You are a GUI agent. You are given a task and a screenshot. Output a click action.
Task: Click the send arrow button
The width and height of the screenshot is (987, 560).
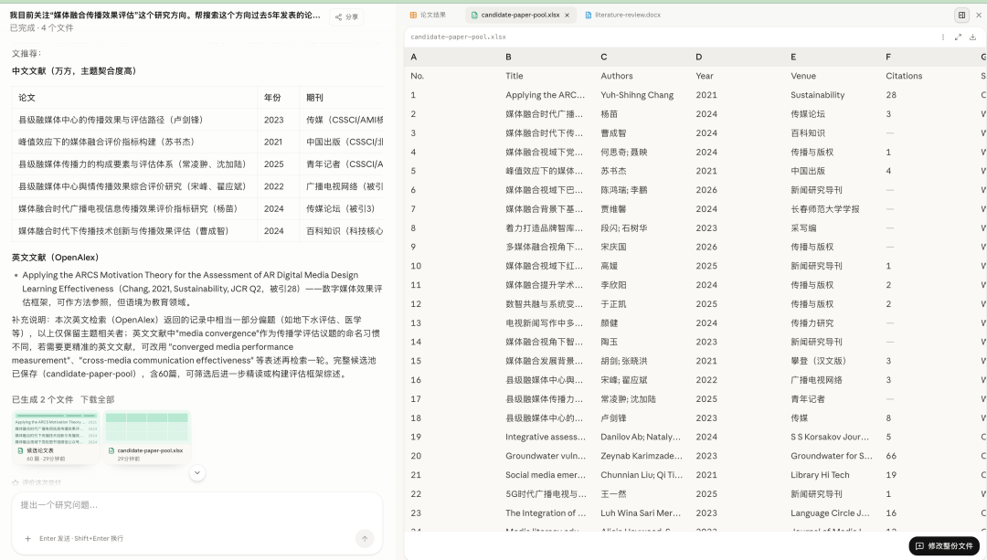coord(365,538)
